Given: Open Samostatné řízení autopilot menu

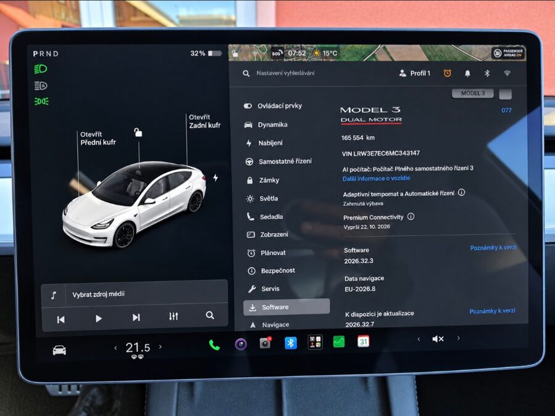Looking at the screenshot, I should click(278, 161).
